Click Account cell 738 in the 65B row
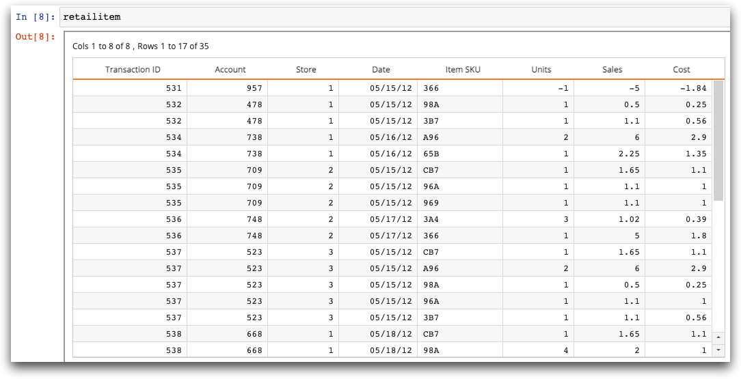 point(228,154)
